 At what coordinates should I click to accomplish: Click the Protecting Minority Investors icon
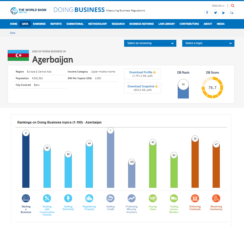click(132, 198)
